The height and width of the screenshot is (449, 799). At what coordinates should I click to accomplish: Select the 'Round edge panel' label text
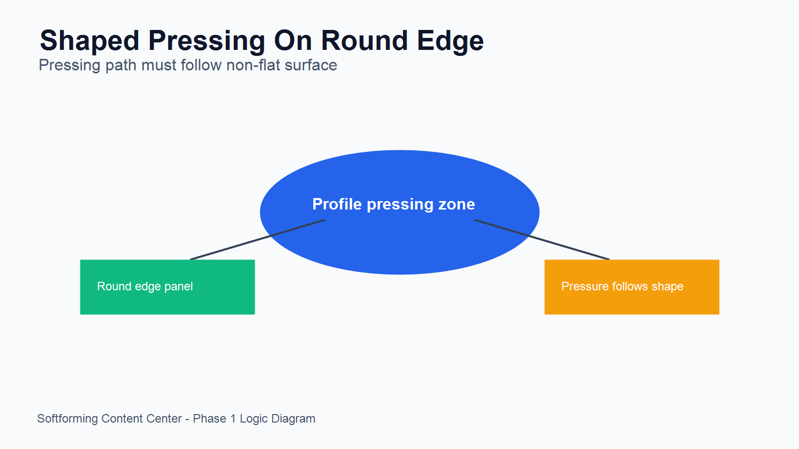click(x=145, y=286)
